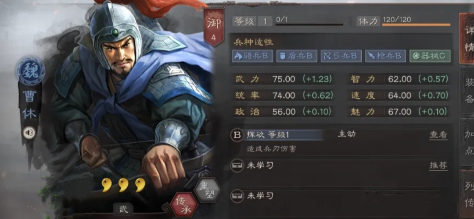Click the orange 体力 stamina bar
This screenshot has width=474, height=219.
click(416, 25)
